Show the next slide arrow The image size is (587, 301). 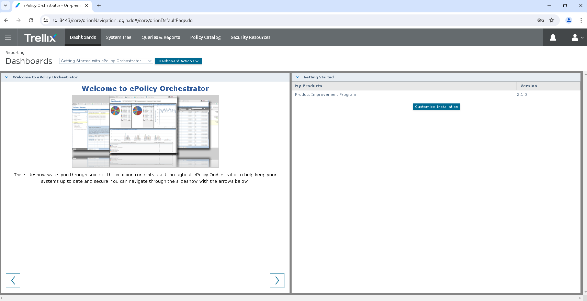pos(277,280)
